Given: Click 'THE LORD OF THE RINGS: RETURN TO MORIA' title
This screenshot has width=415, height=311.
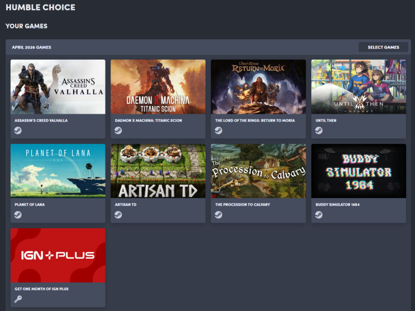Looking at the screenshot, I should coord(255,120).
